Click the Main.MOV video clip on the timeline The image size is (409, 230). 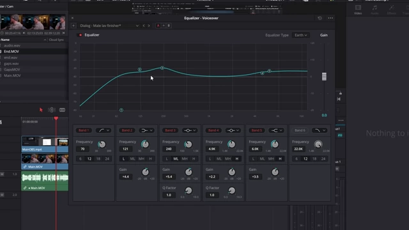45,162
